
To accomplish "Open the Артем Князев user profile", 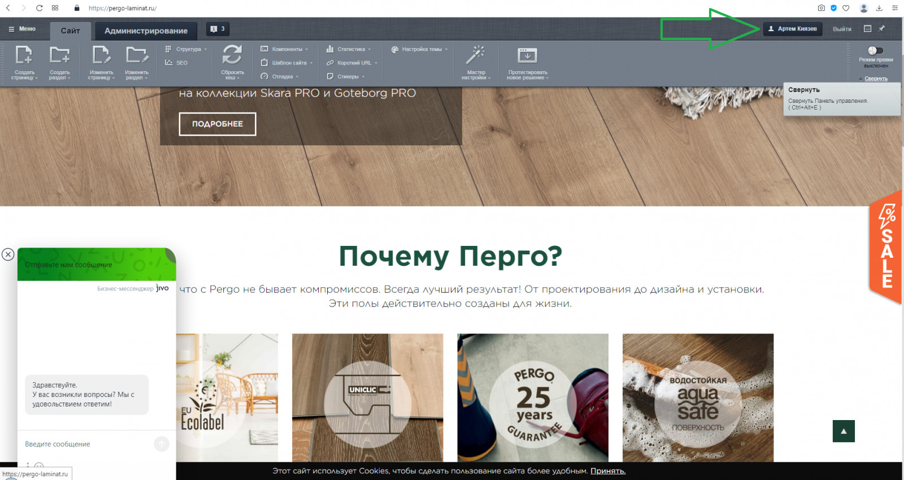I will click(x=792, y=29).
